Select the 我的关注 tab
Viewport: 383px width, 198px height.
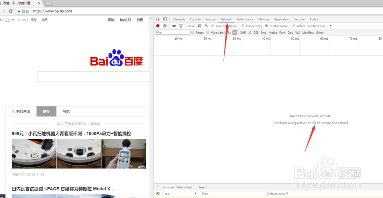pos(21,112)
